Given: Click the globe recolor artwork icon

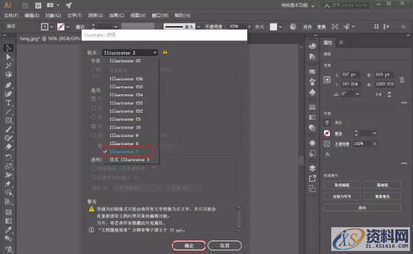Looking at the screenshot, I should pos(293,27).
